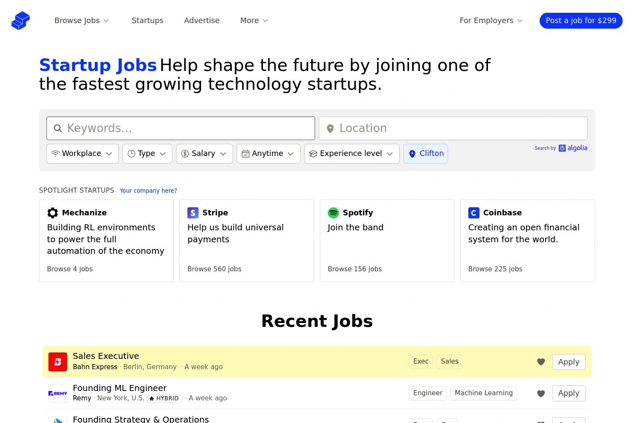The image size is (634, 423).
Task: Open the Browse Jobs menu
Action: click(82, 21)
